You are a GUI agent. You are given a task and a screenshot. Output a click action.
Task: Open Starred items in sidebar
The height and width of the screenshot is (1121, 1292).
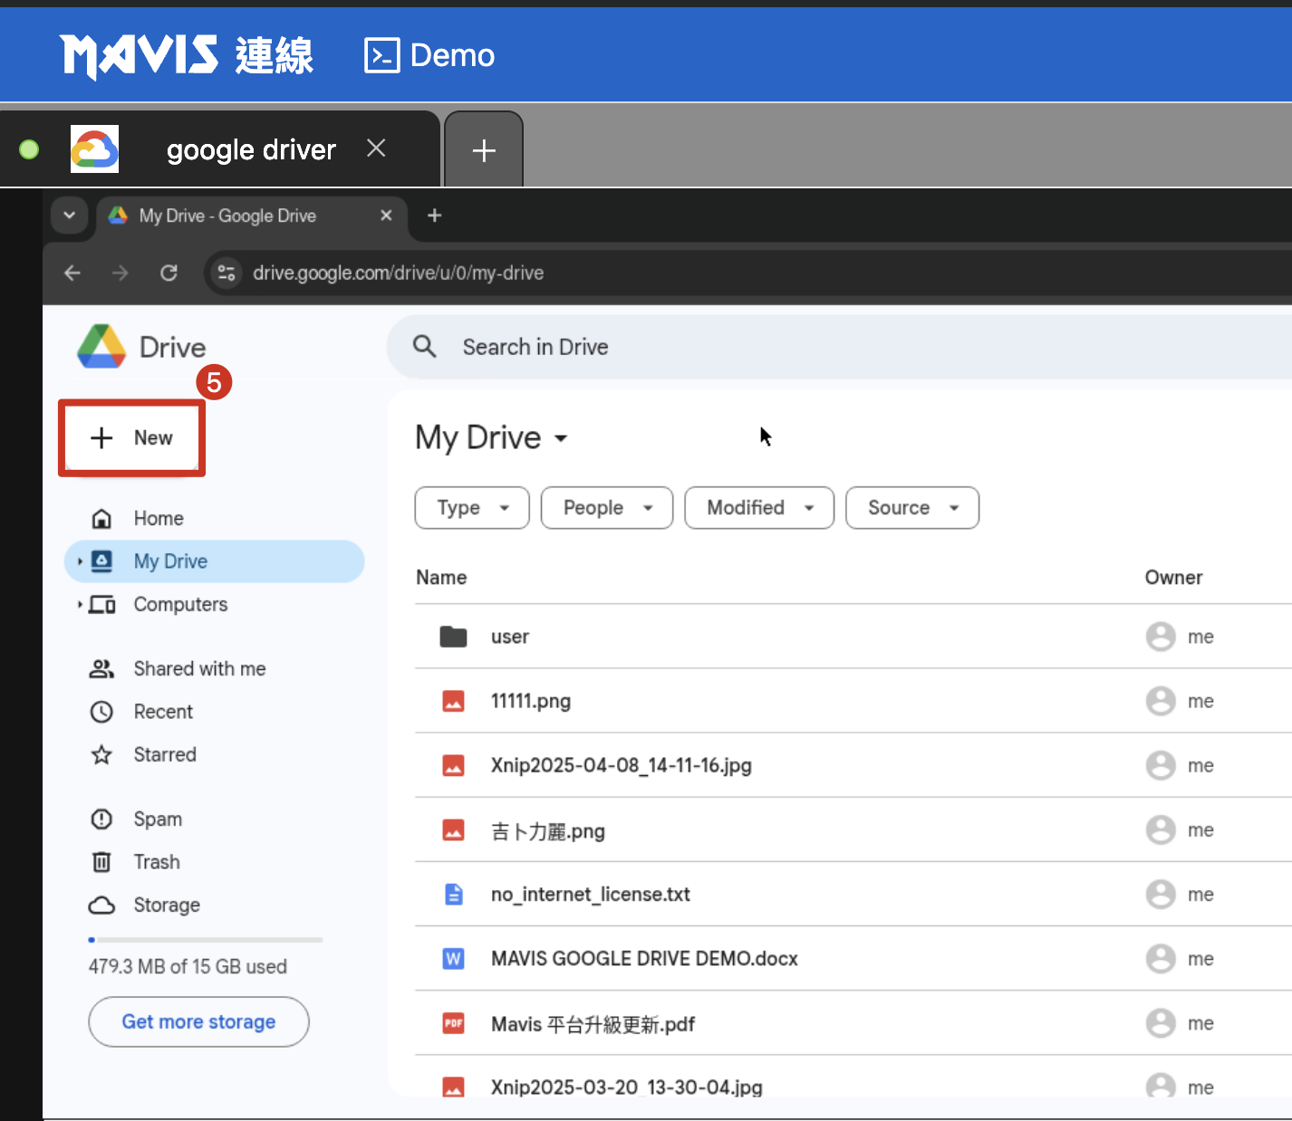point(164,754)
